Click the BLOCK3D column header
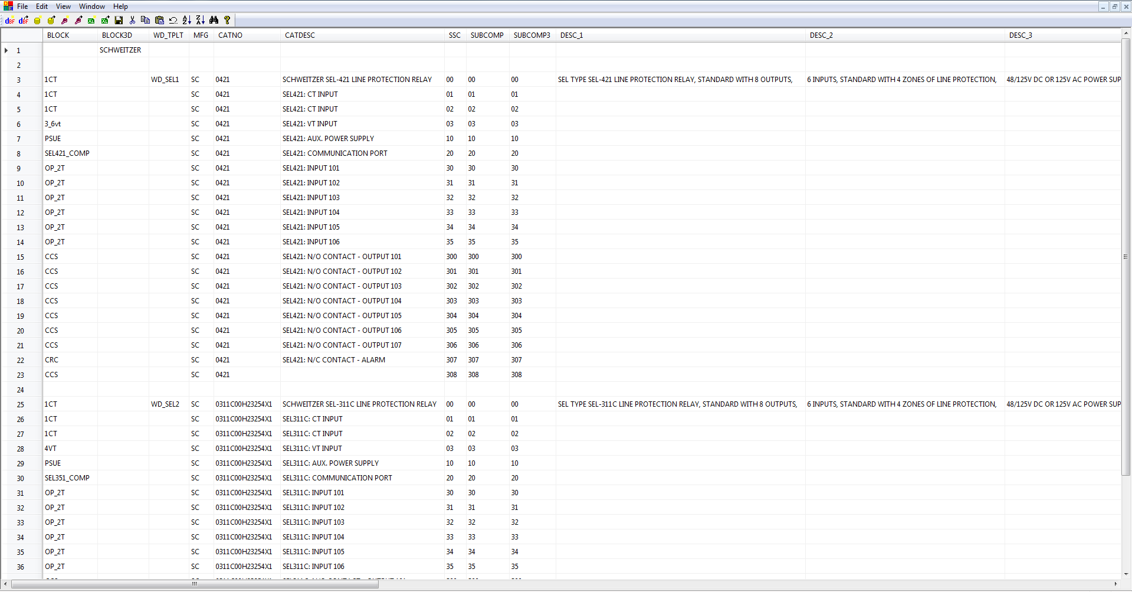The image size is (1132, 592). coord(123,35)
